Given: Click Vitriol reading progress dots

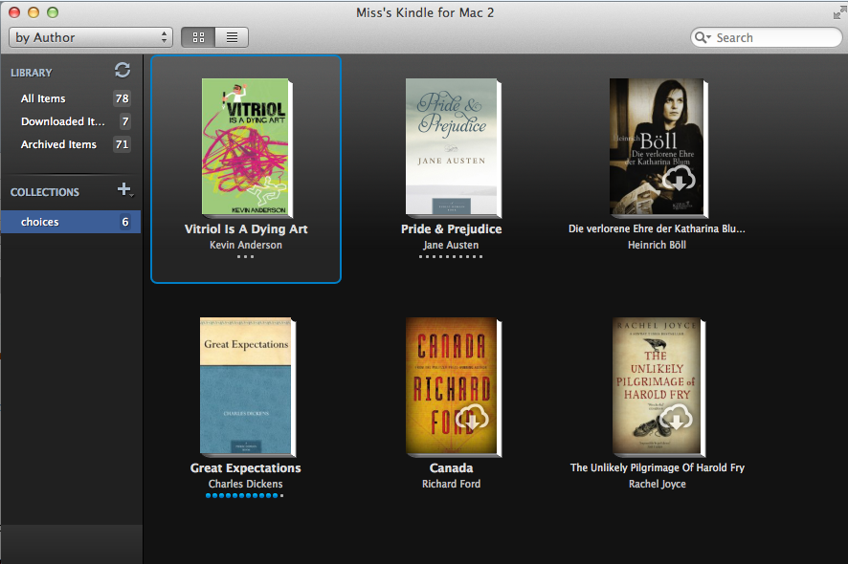Looking at the screenshot, I should [x=245, y=256].
